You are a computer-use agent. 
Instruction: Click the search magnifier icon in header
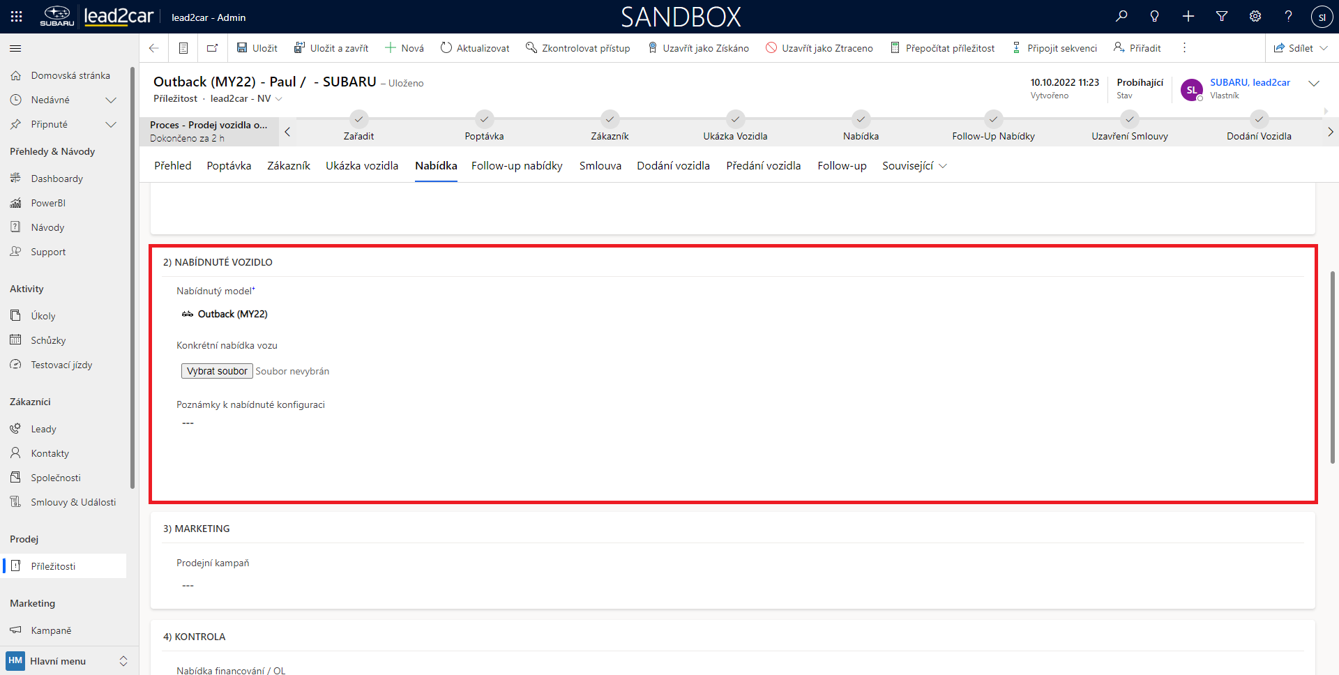point(1121,16)
